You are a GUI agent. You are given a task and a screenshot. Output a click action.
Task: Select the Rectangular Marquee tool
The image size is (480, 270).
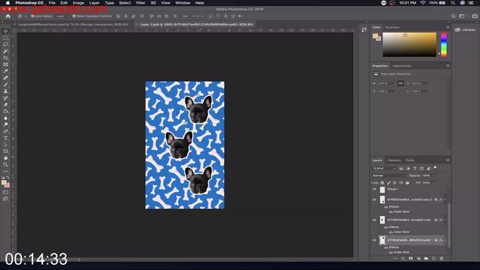tap(5, 37)
